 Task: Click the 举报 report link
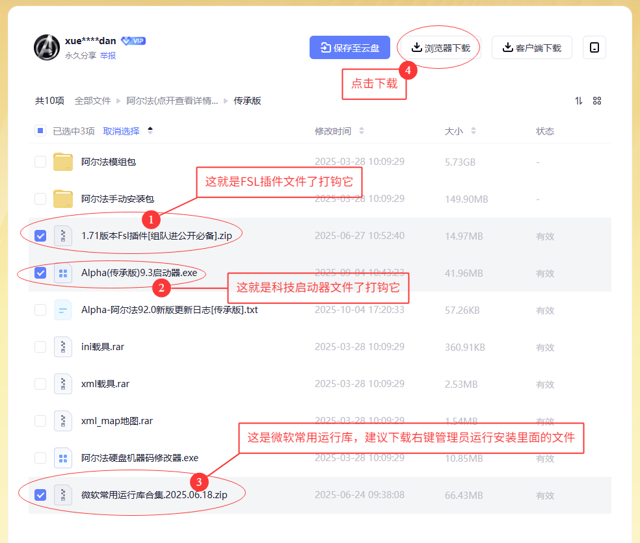[x=108, y=56]
